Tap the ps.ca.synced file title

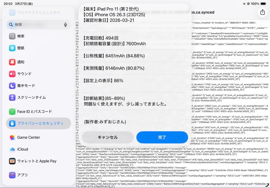pos(202,12)
